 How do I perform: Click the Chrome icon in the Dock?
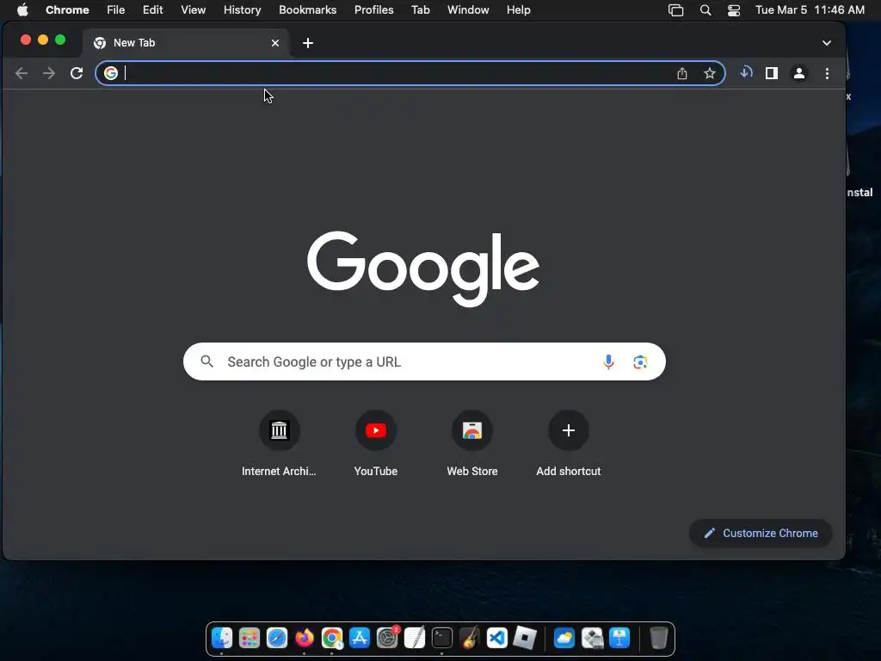[x=332, y=638]
